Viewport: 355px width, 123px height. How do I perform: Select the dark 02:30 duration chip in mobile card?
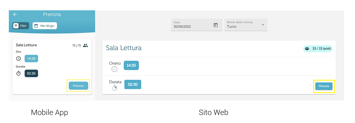[x=31, y=73]
